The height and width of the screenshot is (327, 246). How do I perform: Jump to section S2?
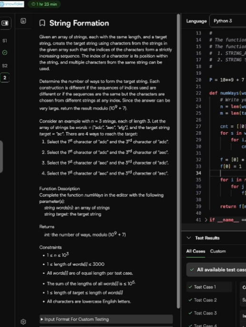[5, 66]
